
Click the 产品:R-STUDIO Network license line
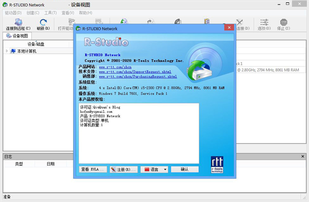point(100,116)
